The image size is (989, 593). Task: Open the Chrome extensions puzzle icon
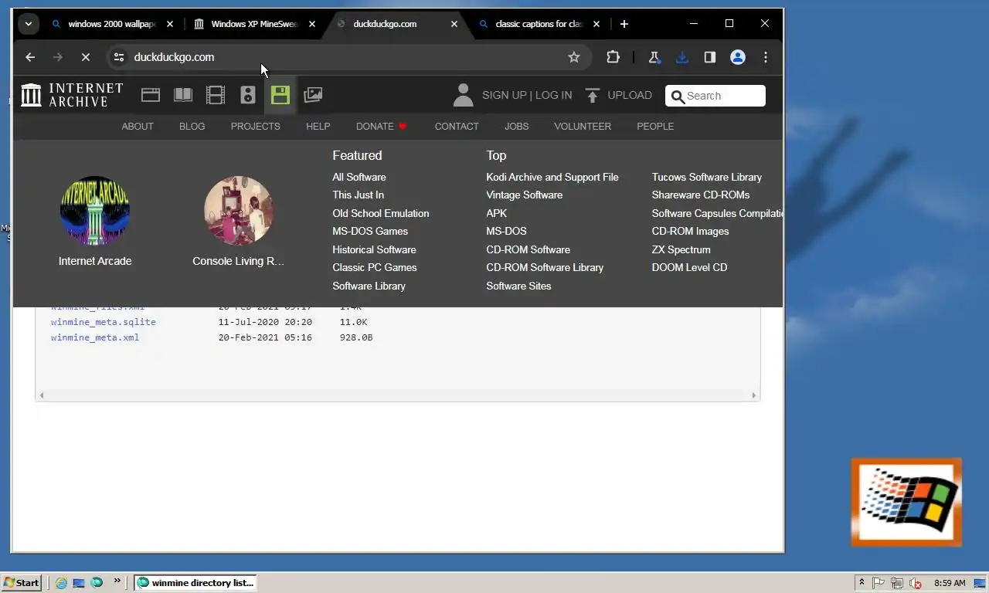tap(613, 57)
